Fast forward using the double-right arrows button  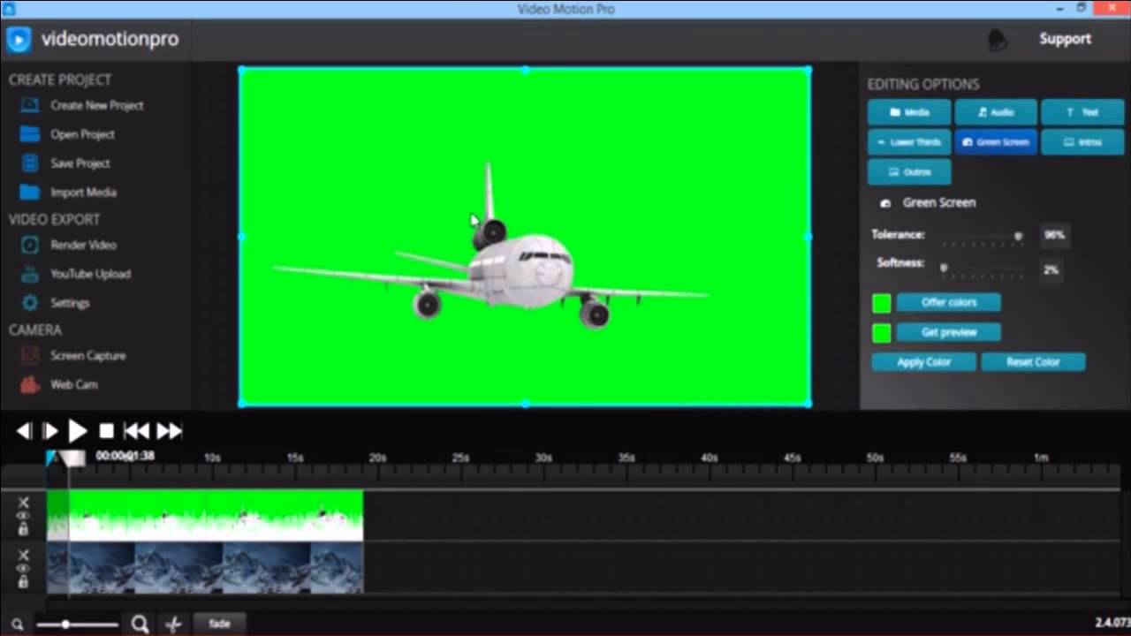(169, 431)
